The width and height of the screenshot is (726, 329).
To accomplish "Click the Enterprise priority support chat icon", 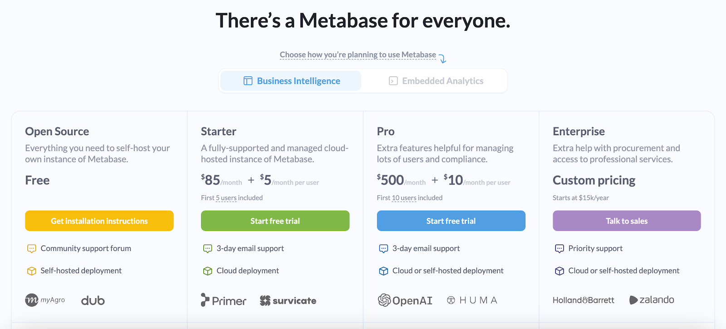I will (559, 249).
